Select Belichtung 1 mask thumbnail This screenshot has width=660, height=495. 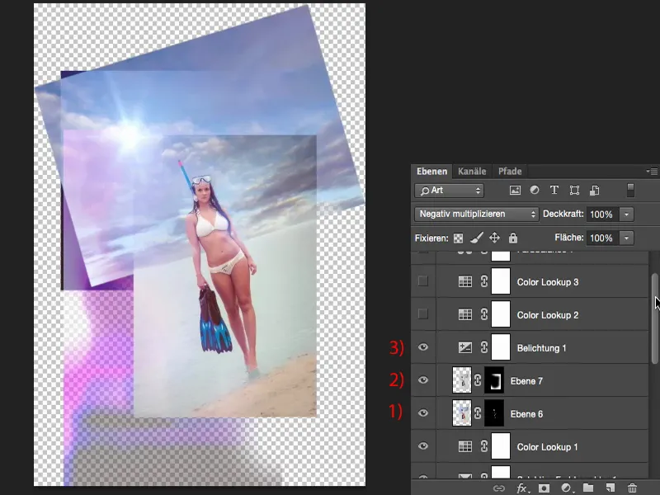coord(501,347)
